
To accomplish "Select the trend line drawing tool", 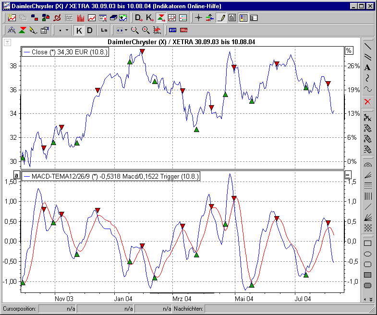I will [x=368, y=47].
